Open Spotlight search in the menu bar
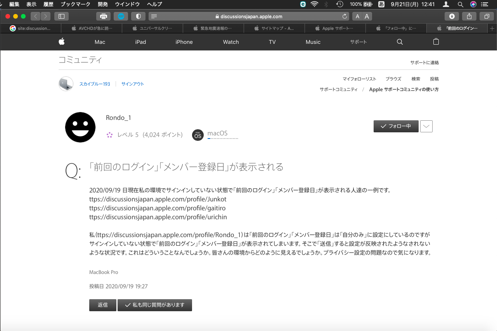 point(461,4)
